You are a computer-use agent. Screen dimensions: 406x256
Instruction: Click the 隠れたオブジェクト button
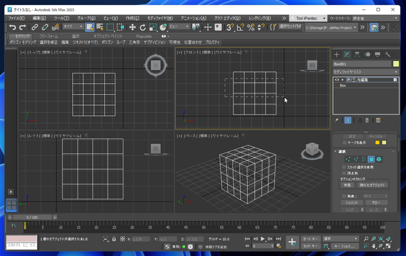coord(373,185)
